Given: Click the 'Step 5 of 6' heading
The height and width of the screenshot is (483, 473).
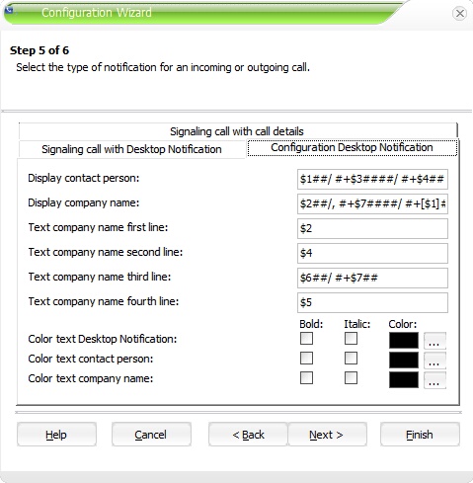Looking at the screenshot, I should (39, 50).
